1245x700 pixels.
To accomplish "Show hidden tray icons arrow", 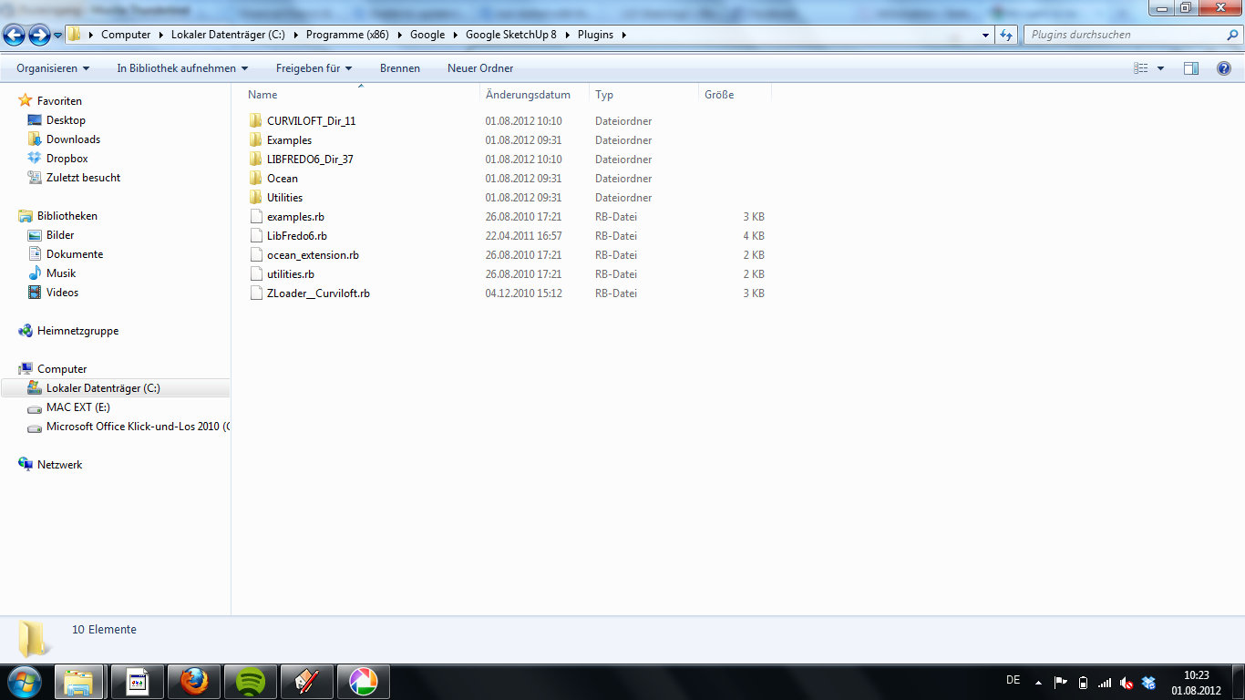I will pyautogui.click(x=1038, y=682).
